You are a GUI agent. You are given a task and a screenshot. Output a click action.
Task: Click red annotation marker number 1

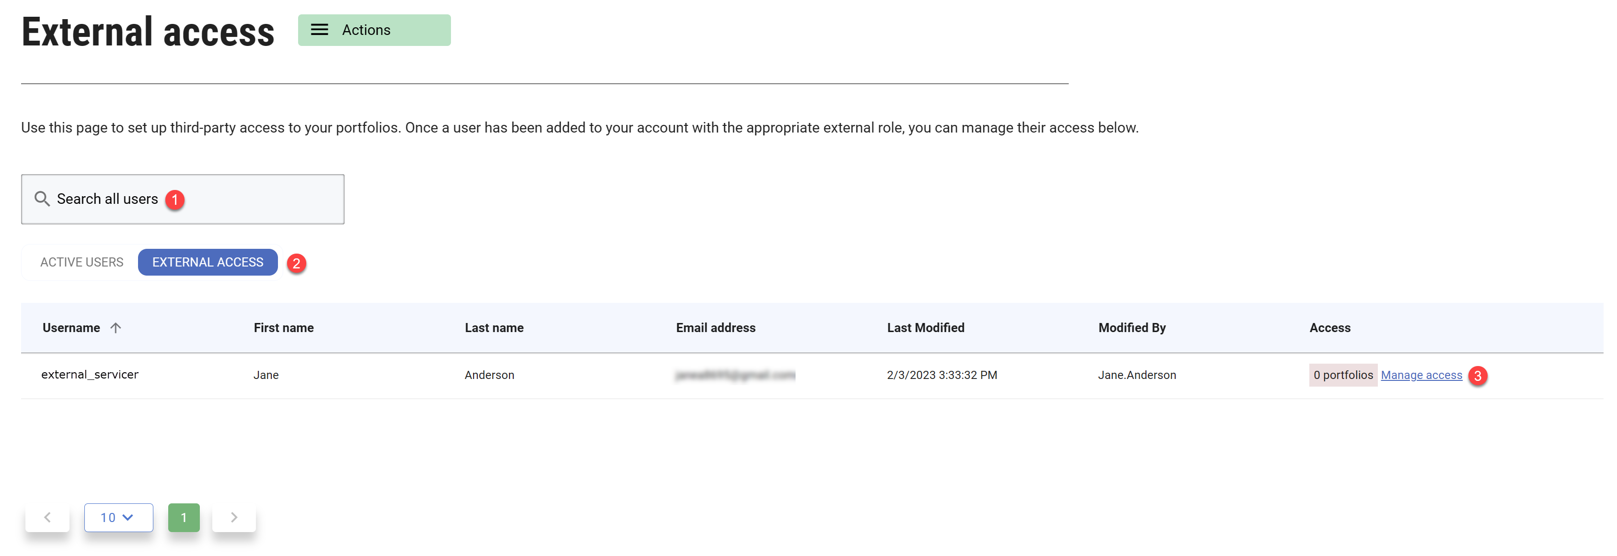[175, 200]
